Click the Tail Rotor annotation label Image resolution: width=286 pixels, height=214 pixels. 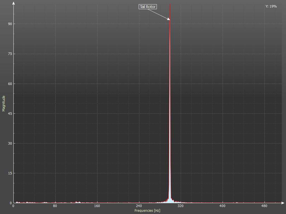(x=148, y=7)
